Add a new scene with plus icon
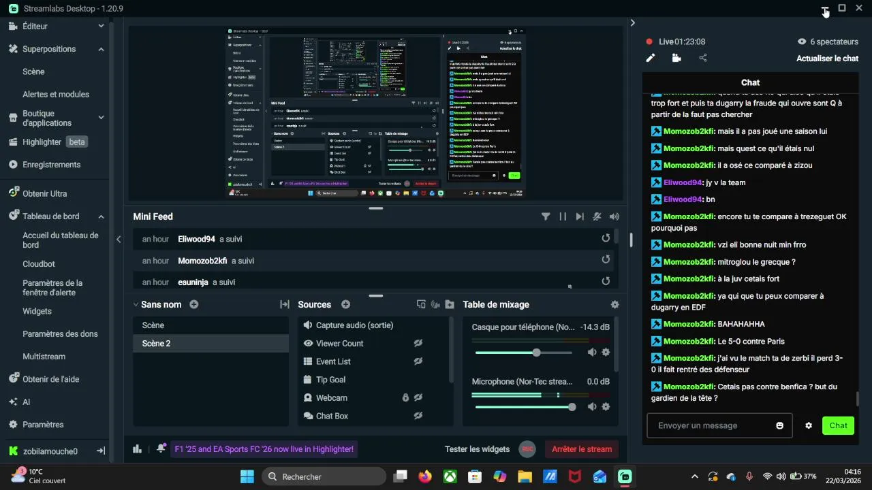This screenshot has height=490, width=872. (x=194, y=304)
